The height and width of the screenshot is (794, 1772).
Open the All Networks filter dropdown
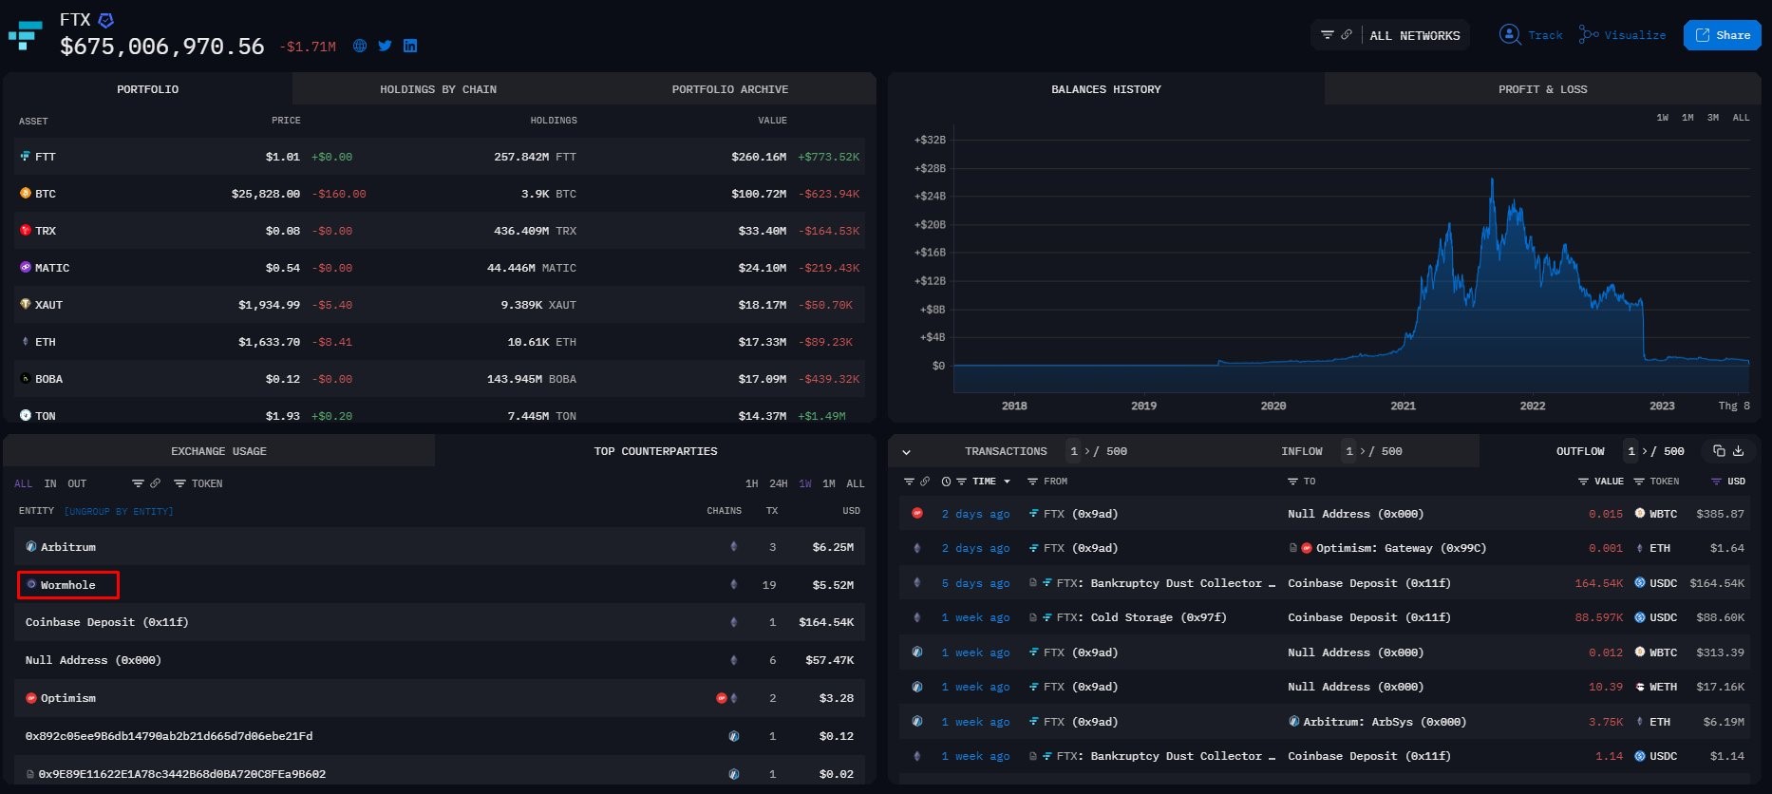point(1414,35)
